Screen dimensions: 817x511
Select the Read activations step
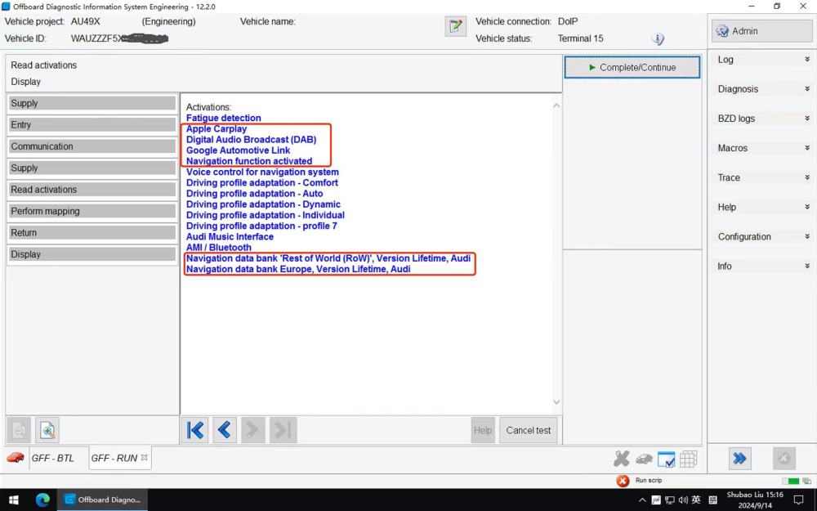click(x=92, y=190)
